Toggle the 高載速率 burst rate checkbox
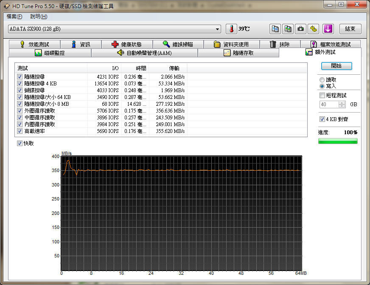370x285 pixels. coord(20,131)
